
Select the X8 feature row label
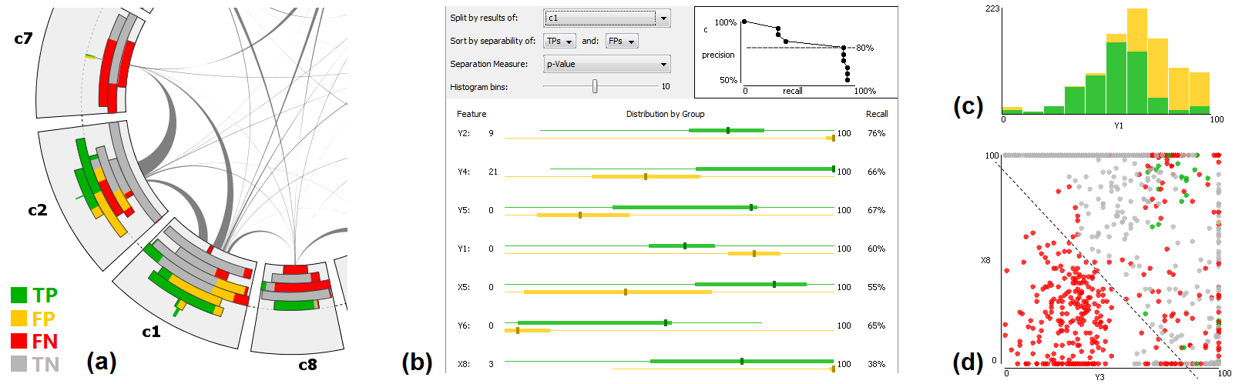click(x=464, y=364)
